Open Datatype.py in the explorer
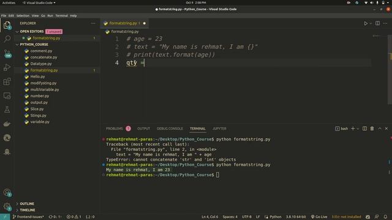The image size is (392, 220). point(41,64)
